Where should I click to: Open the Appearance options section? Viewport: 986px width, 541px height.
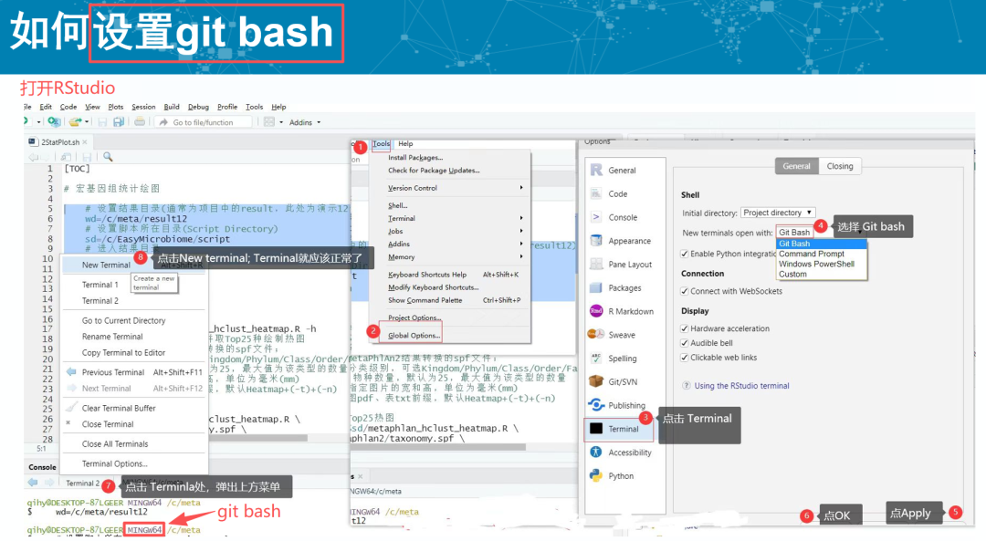[x=620, y=241]
